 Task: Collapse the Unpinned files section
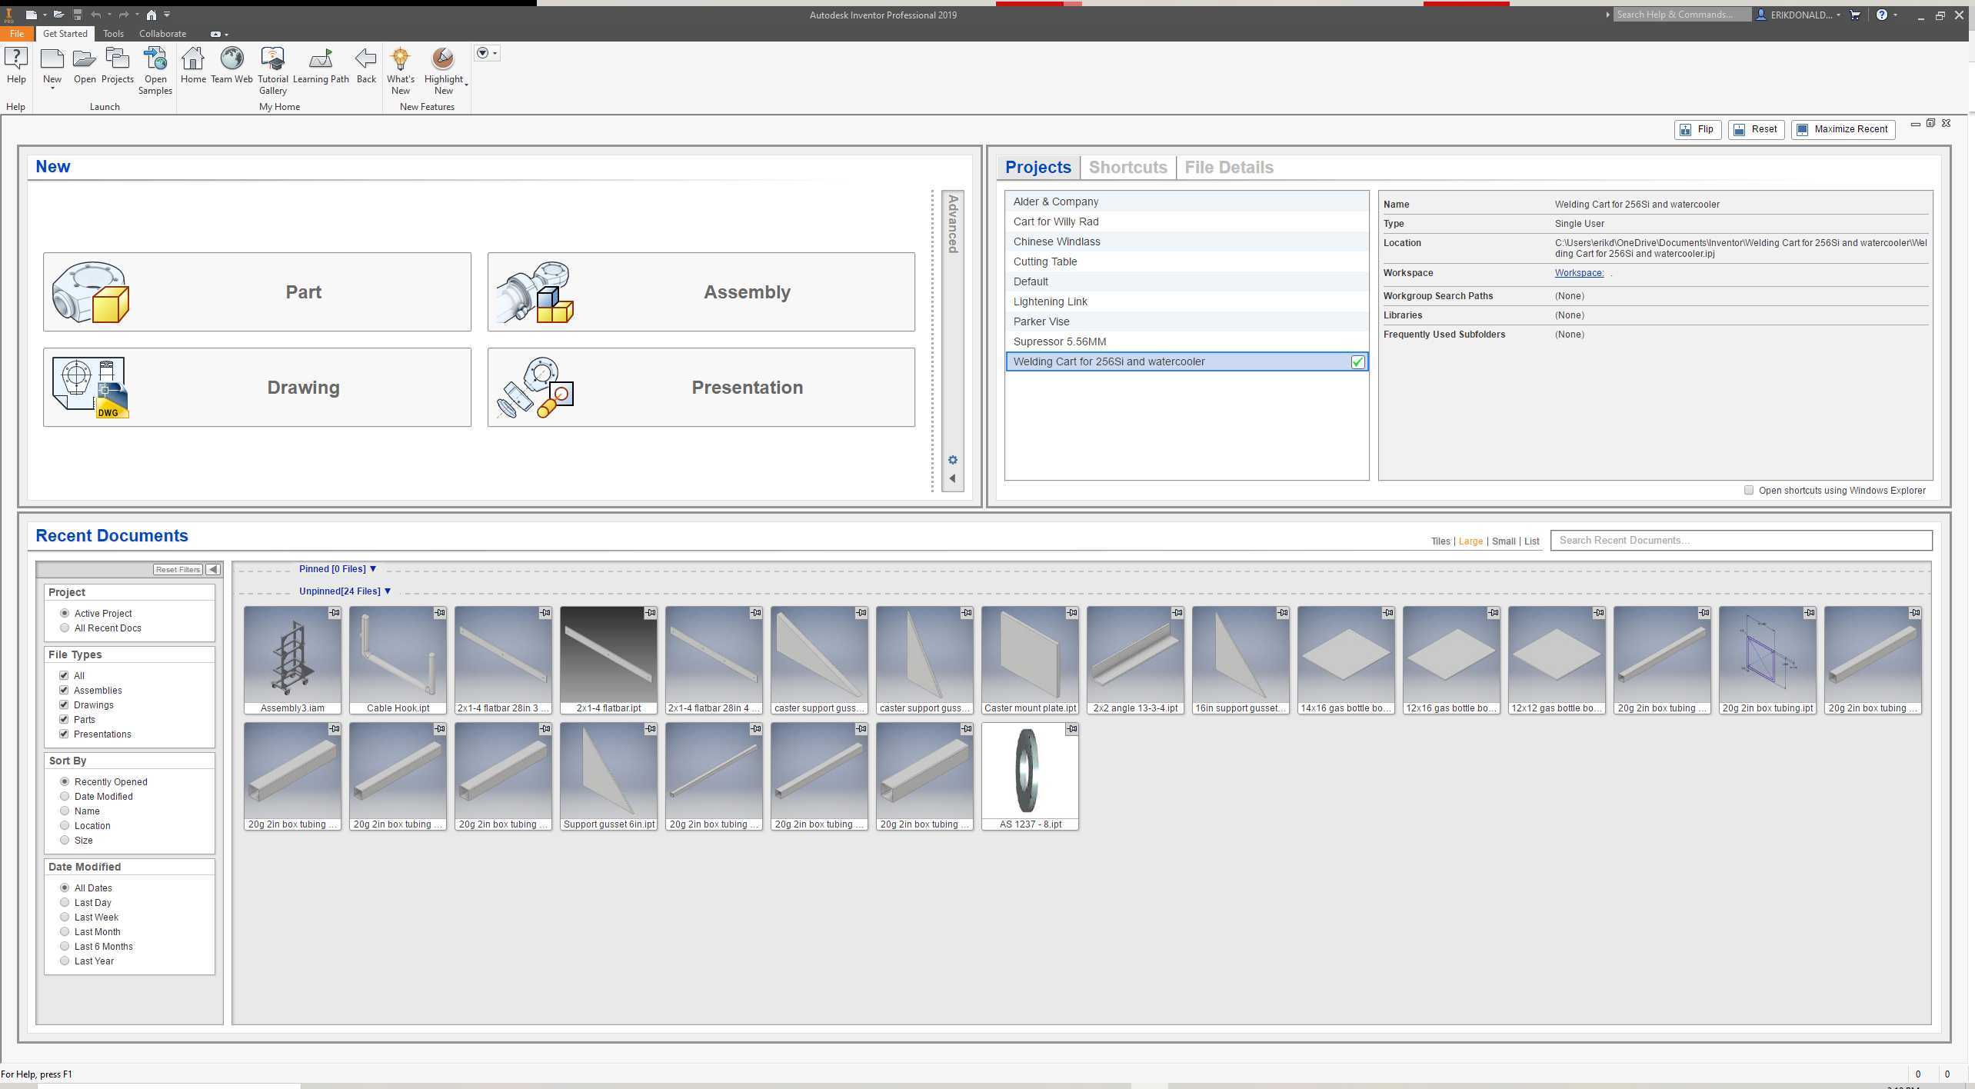click(388, 591)
